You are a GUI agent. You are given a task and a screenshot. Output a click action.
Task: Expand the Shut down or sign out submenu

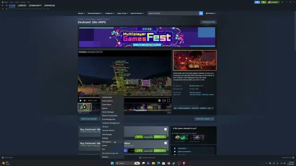112,153
